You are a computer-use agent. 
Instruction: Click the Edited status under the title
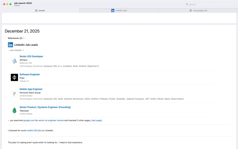tap(17, 6)
